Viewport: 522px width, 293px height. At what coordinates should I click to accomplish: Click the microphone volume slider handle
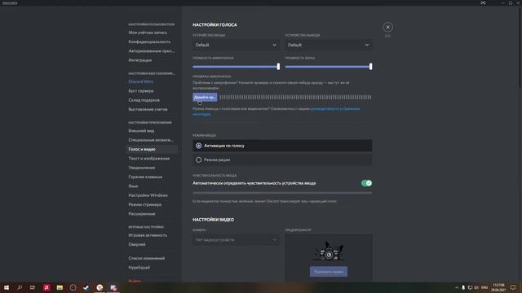[x=278, y=67]
